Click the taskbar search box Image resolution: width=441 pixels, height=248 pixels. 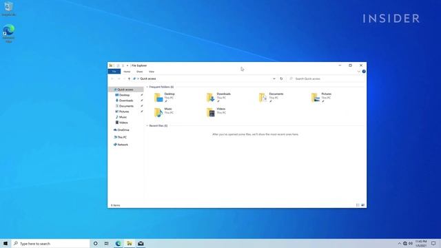[50, 243]
